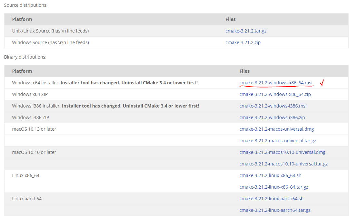Download cmake-3.21.2-macos10.10-universal.tar.gz
This screenshot has width=349, height=216.
[x=283, y=164]
